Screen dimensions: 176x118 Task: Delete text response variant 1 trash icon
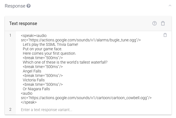[165, 35]
